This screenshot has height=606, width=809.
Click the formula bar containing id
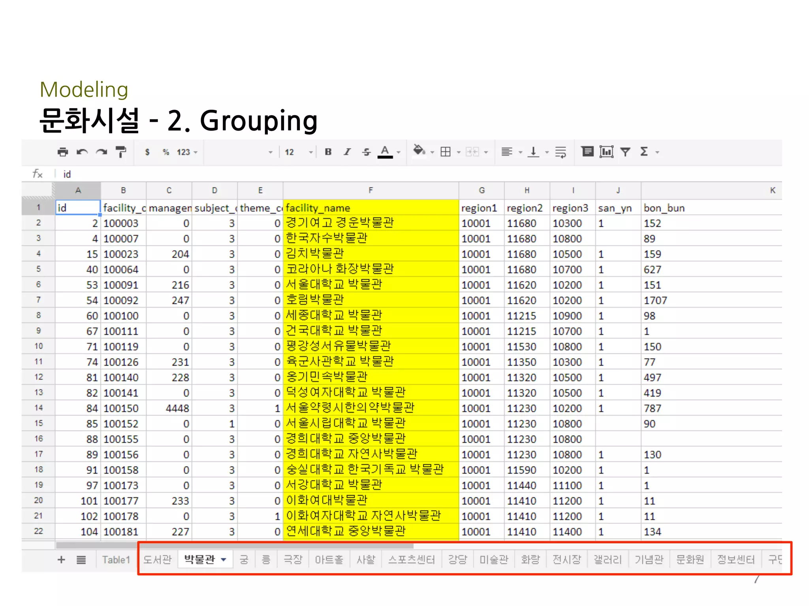pos(419,174)
